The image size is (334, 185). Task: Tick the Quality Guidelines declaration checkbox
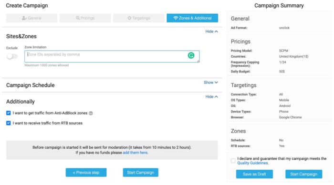(x=233, y=161)
